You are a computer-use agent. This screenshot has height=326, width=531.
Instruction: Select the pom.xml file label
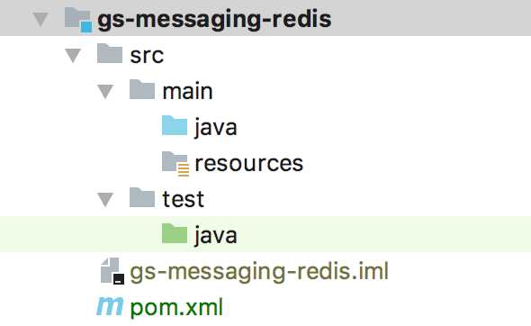point(176,308)
